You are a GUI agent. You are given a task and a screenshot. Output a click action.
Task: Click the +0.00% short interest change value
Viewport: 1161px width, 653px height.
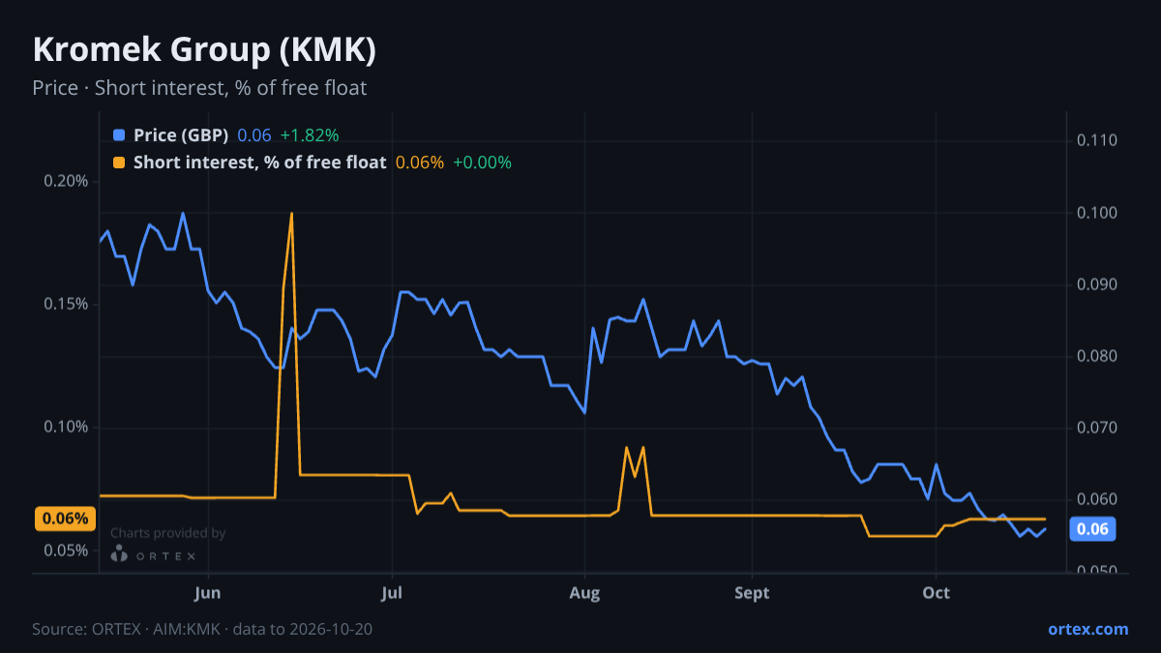[x=482, y=163]
